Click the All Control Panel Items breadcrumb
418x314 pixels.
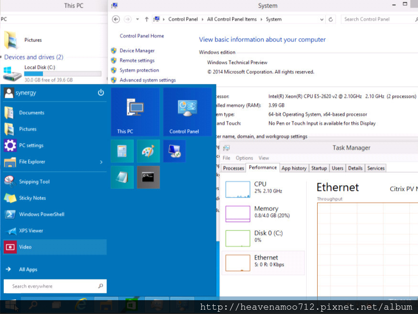[232, 19]
